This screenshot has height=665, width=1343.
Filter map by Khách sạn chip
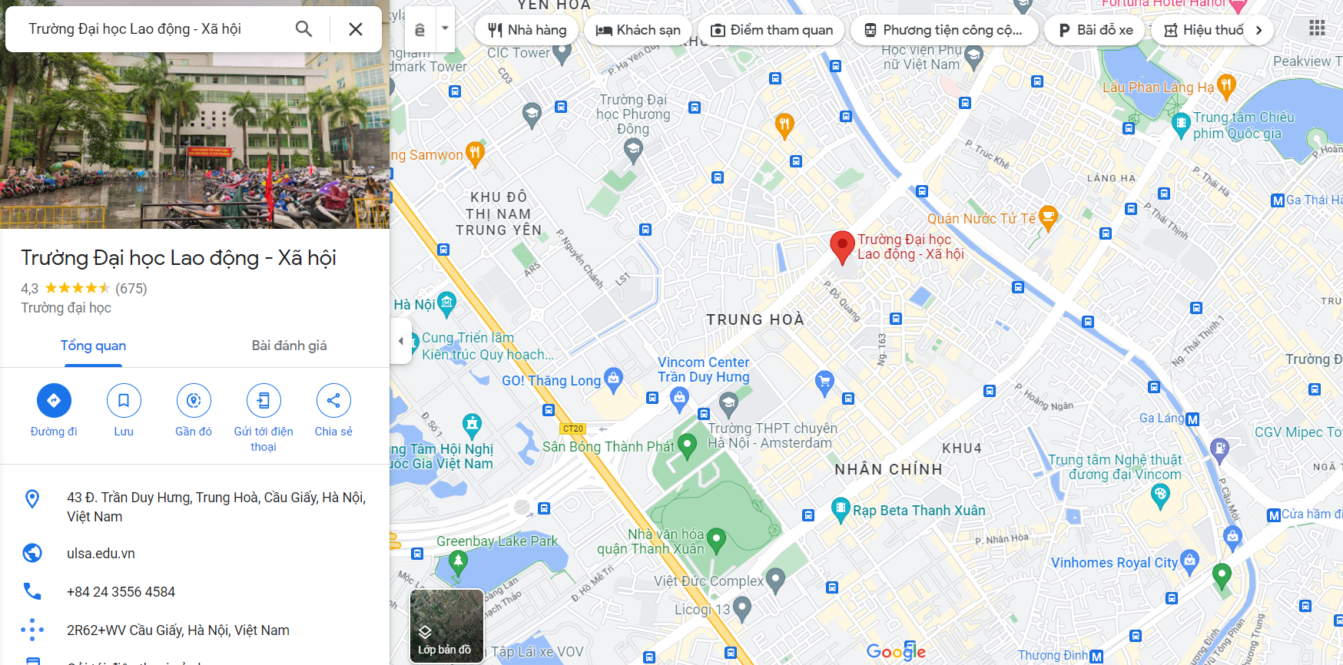pos(638,30)
